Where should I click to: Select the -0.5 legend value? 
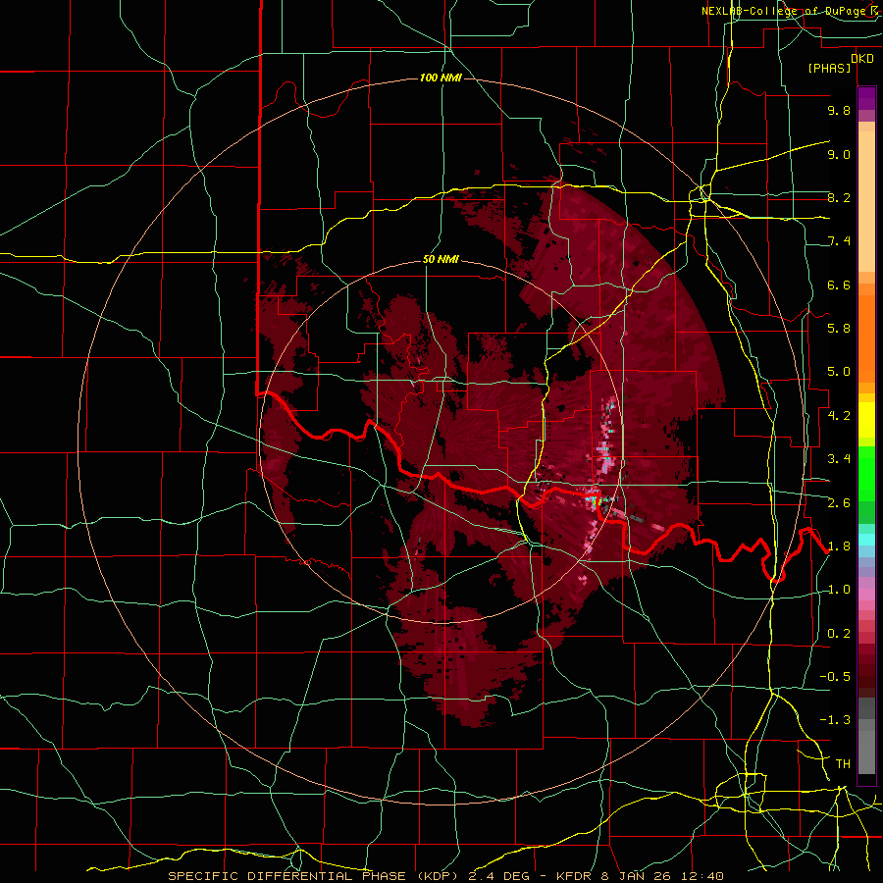(x=835, y=677)
